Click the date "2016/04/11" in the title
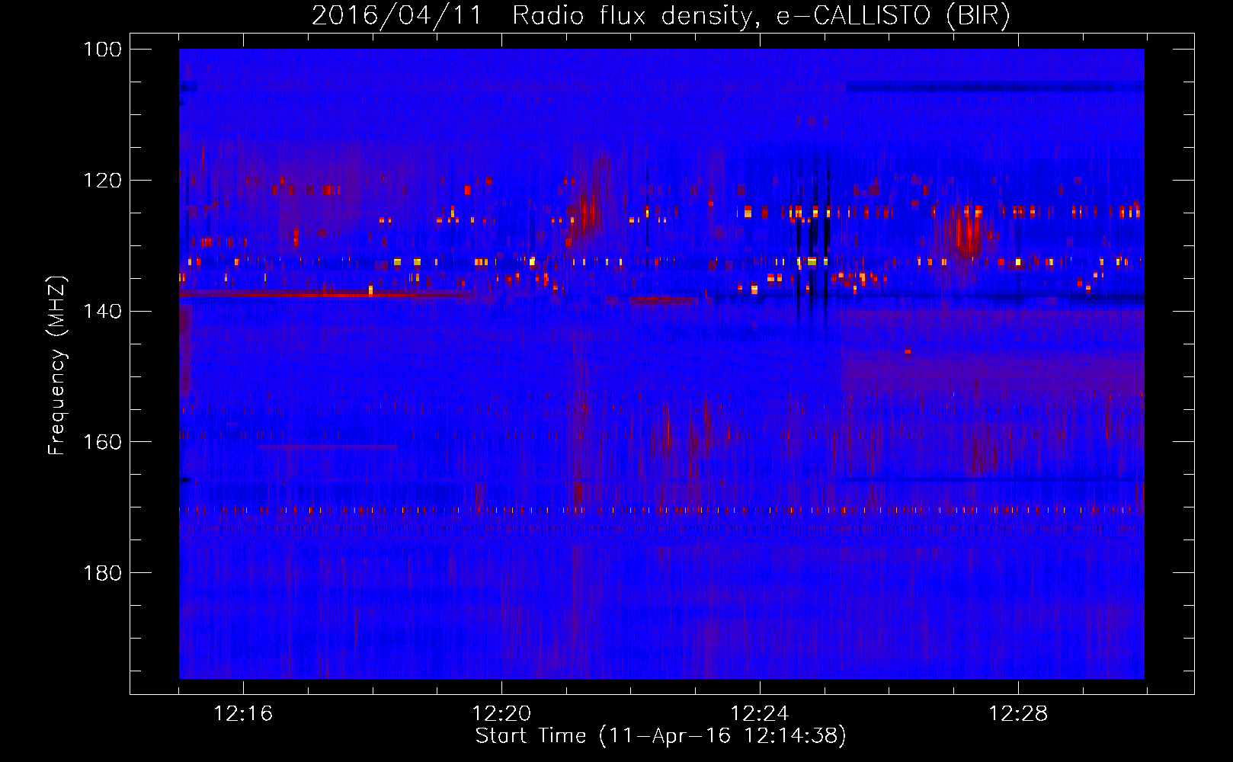This screenshot has width=1233, height=762. point(397,16)
